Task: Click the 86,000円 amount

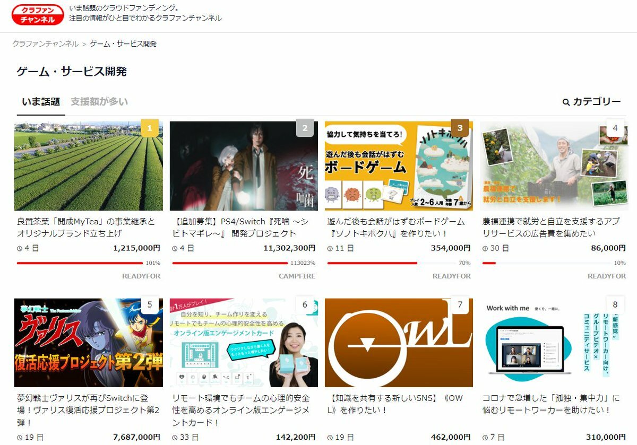Action: tap(608, 248)
